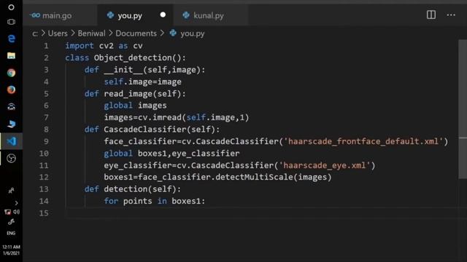Open Task View in the taskbar
The height and width of the screenshot is (262, 467).
(11, 22)
